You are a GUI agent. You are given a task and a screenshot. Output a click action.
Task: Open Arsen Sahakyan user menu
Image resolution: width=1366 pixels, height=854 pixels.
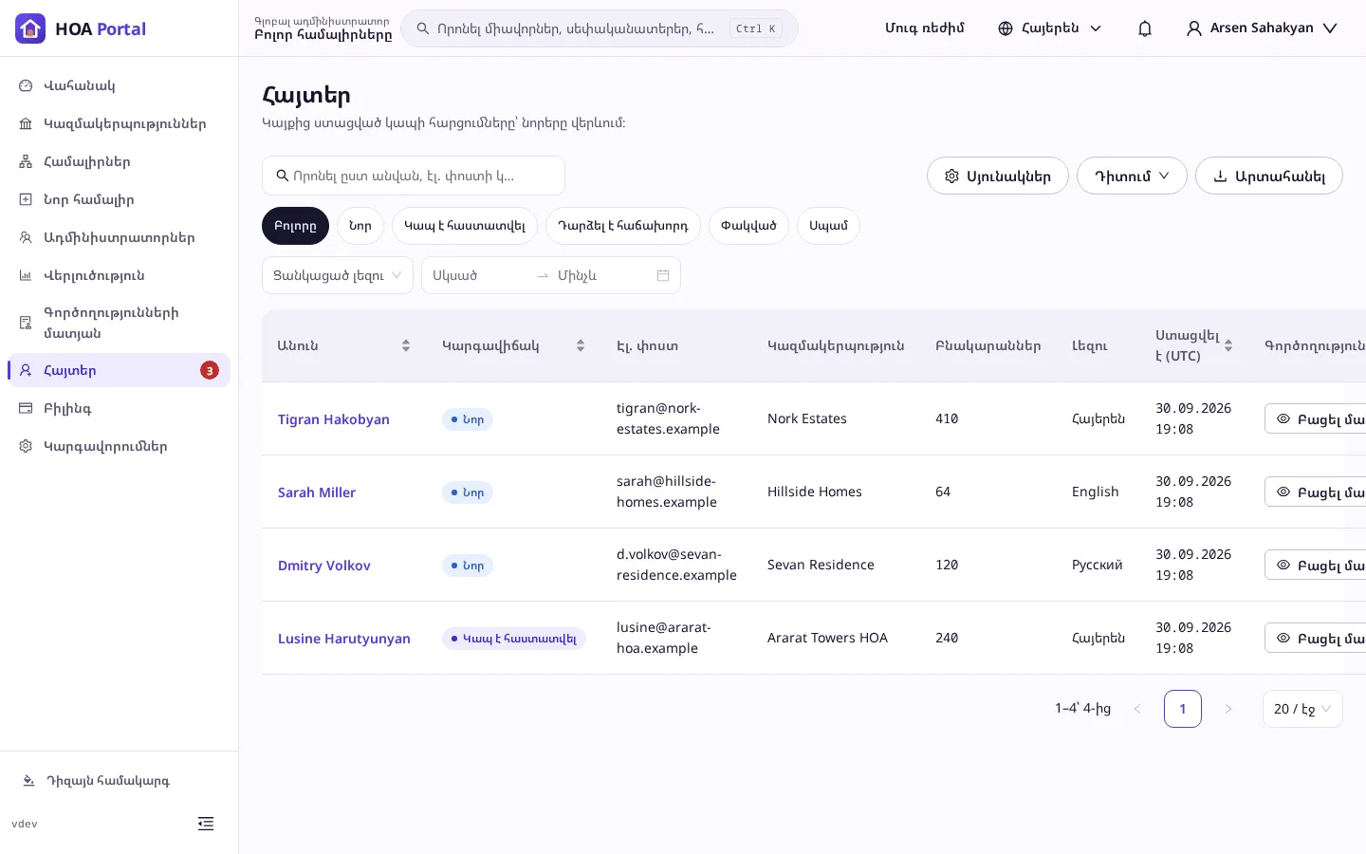point(1262,28)
